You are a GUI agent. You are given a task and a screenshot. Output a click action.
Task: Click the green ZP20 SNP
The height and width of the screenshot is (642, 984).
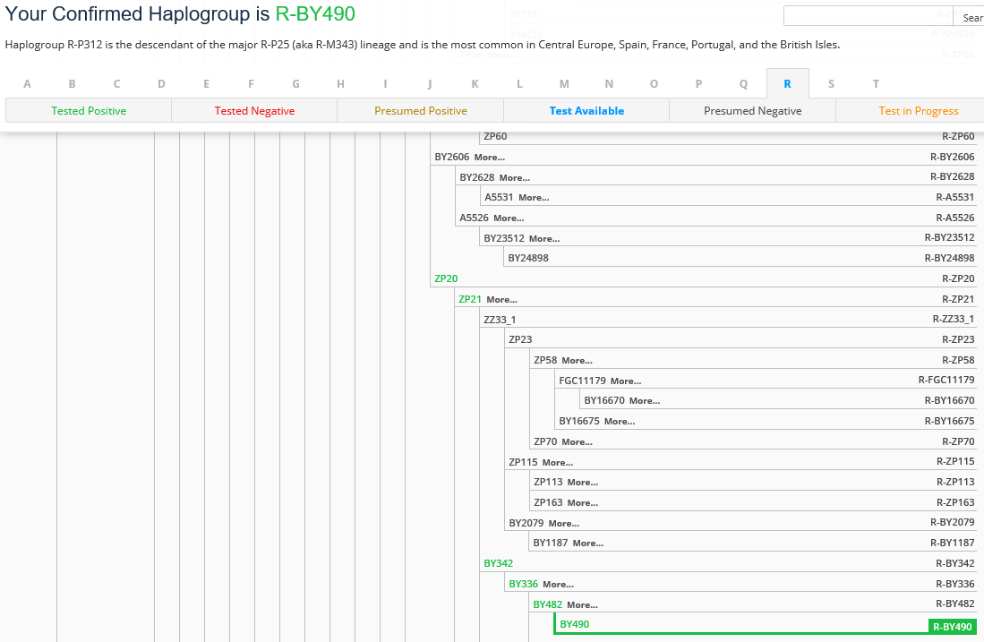click(446, 278)
